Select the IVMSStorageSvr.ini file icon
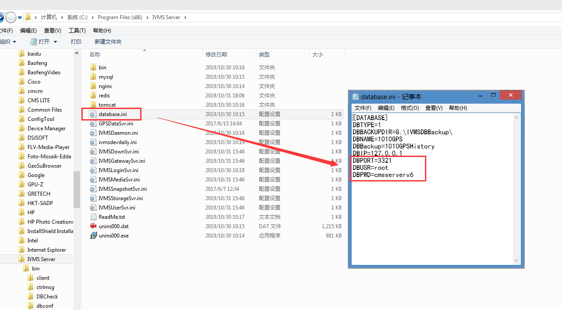Image resolution: width=562 pixels, height=310 pixels. pos(93,198)
